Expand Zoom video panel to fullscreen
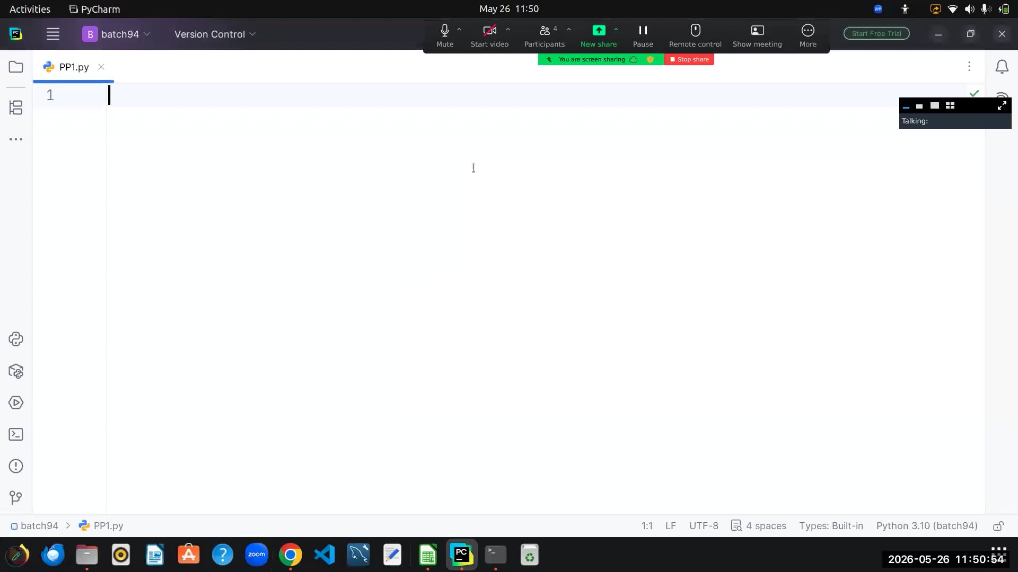The width and height of the screenshot is (1018, 572). pos(1002,106)
